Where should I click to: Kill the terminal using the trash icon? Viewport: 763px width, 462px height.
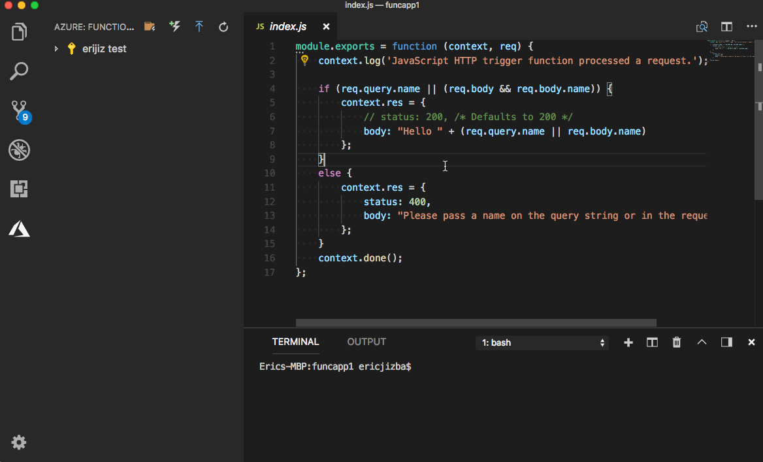click(x=676, y=342)
